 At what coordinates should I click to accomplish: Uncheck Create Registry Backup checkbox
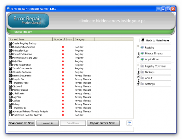pyautogui.click(x=10, y=43)
